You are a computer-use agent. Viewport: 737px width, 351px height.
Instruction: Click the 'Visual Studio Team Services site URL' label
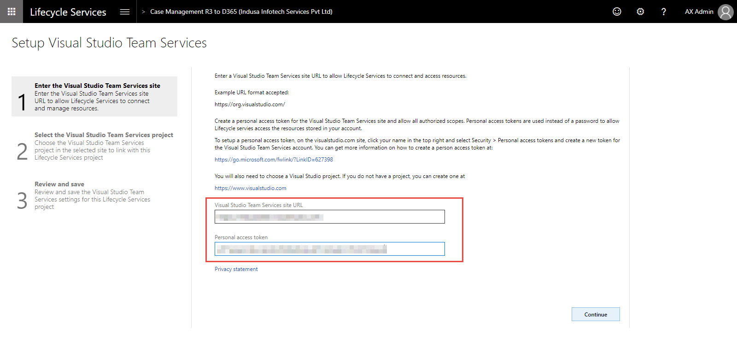(x=259, y=205)
